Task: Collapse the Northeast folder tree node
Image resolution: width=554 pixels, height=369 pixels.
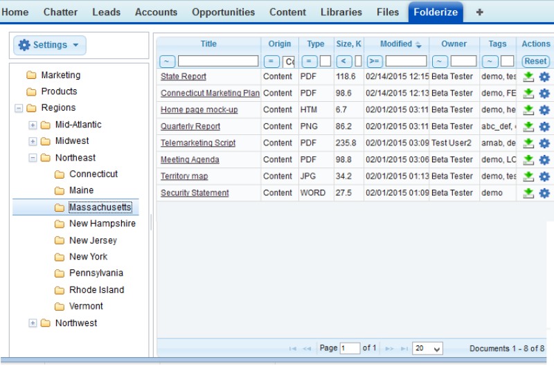Action: tap(33, 158)
